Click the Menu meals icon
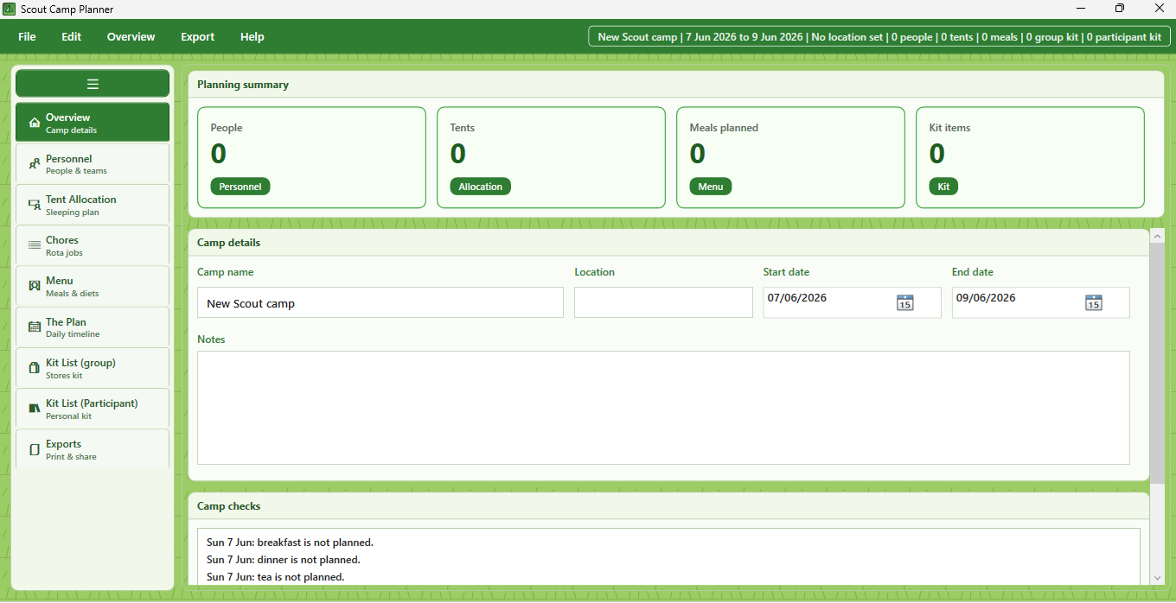The width and height of the screenshot is (1176, 603). pyautogui.click(x=35, y=286)
